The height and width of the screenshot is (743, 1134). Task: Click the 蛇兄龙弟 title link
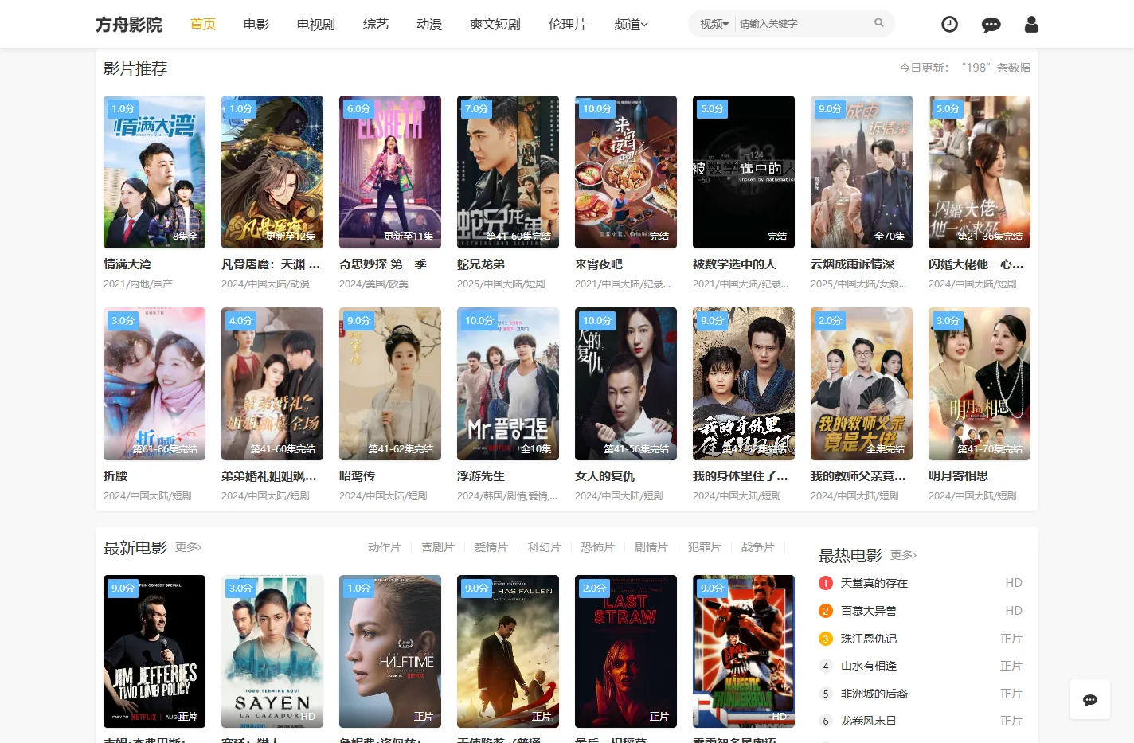point(481,264)
